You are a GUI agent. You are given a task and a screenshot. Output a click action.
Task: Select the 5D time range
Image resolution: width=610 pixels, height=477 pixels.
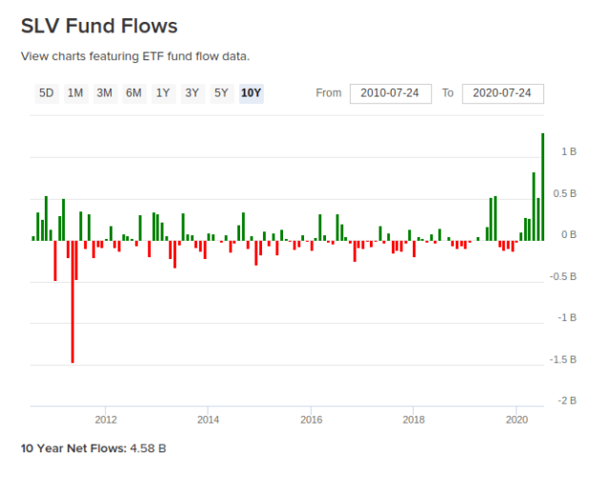point(47,93)
